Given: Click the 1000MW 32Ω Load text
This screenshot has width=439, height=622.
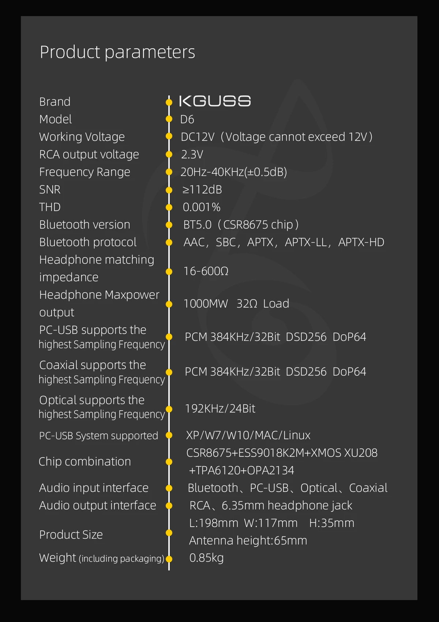Looking at the screenshot, I should pos(236,304).
